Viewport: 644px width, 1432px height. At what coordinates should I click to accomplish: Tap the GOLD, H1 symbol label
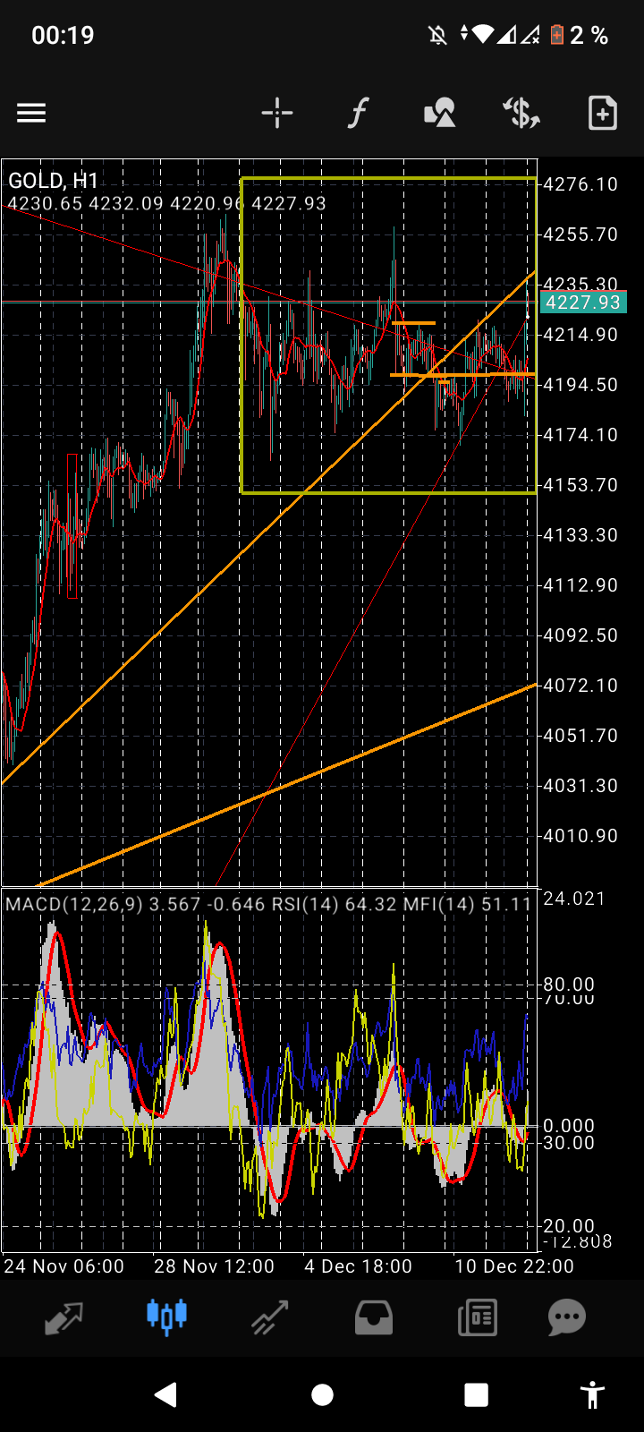point(53,182)
